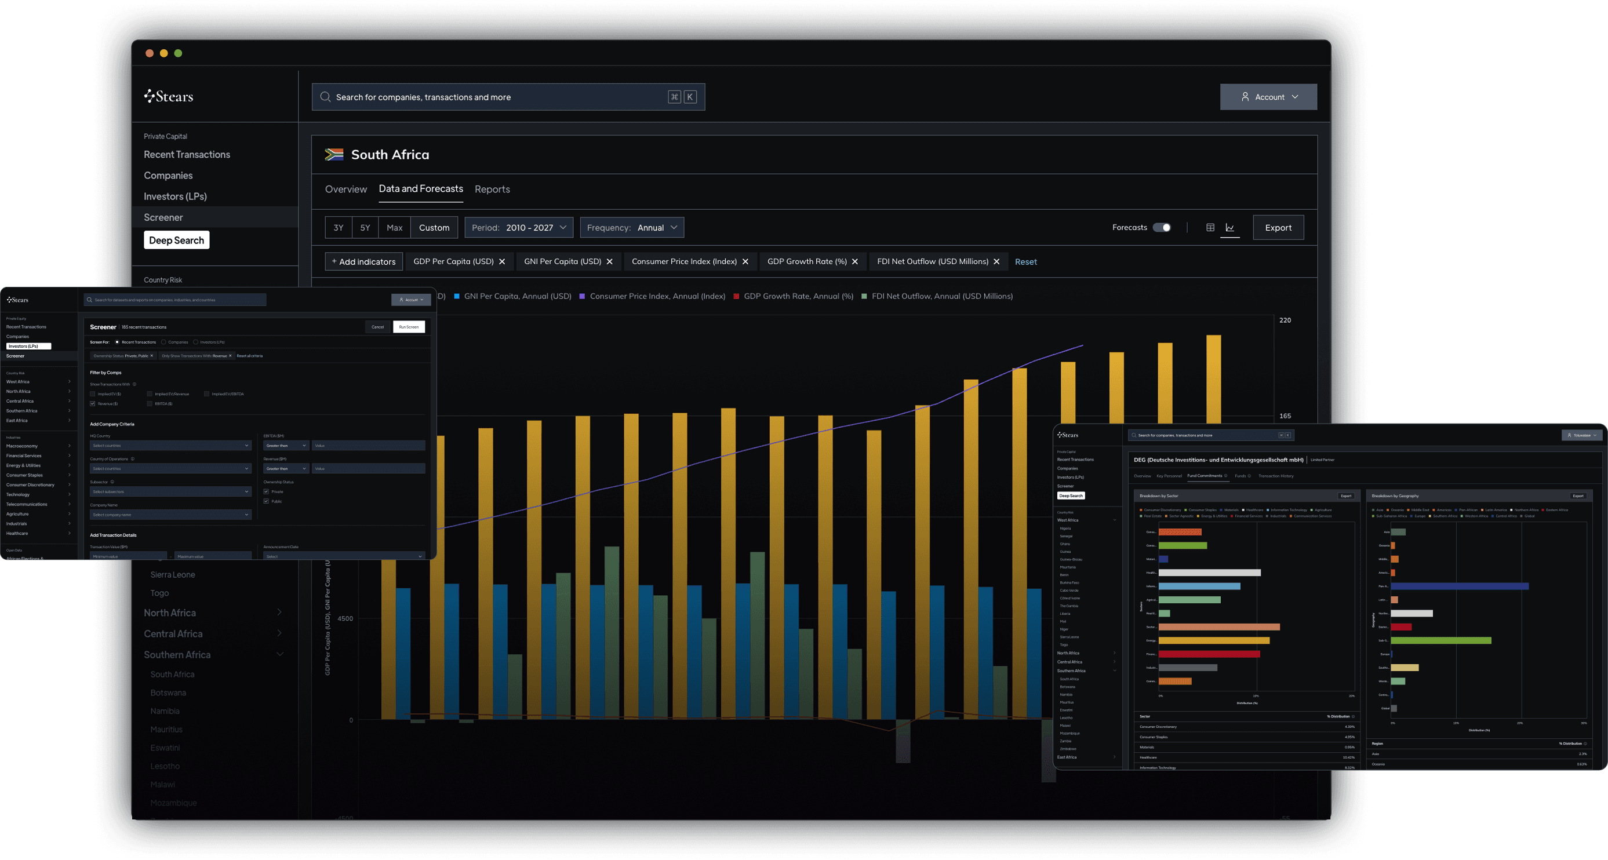Click the Reset link
This screenshot has width=1608, height=860.
[1025, 262]
